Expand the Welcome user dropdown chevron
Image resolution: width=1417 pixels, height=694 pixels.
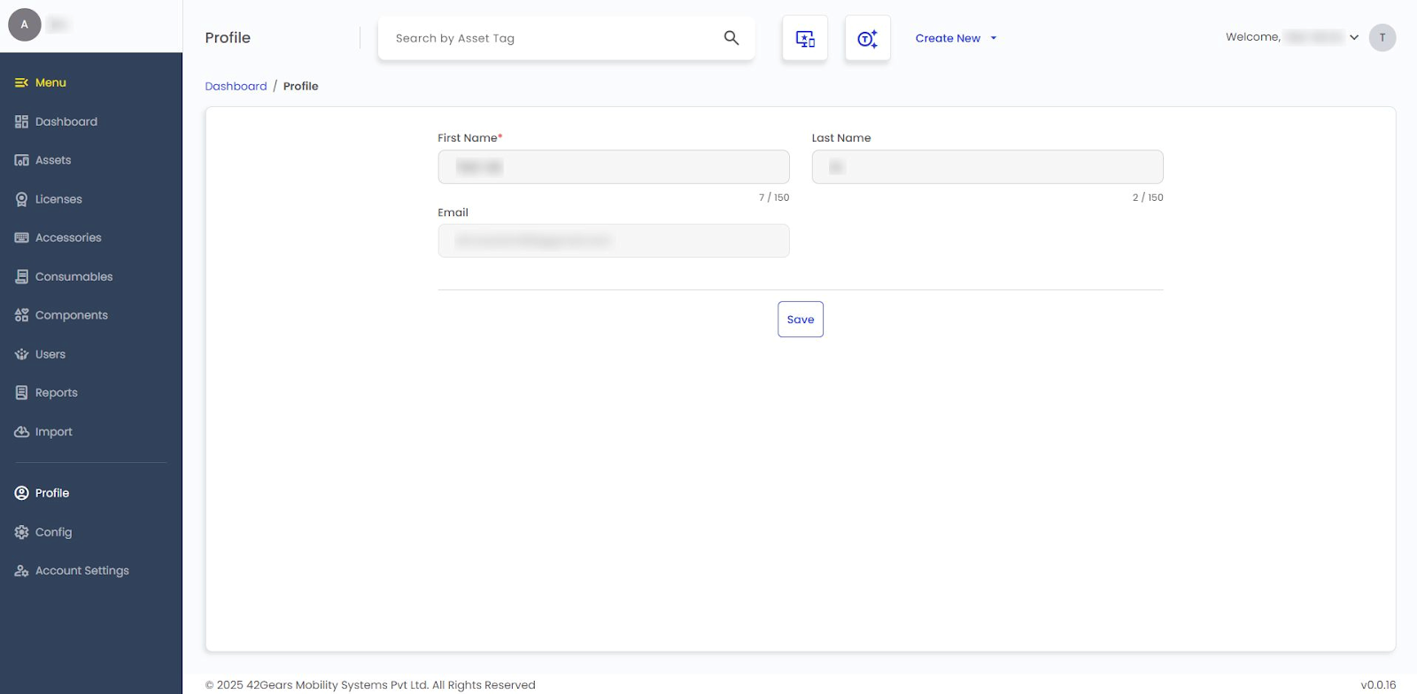coord(1353,37)
